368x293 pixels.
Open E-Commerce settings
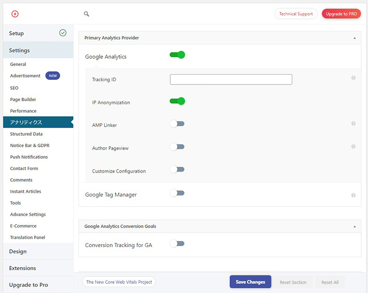pos(23,226)
